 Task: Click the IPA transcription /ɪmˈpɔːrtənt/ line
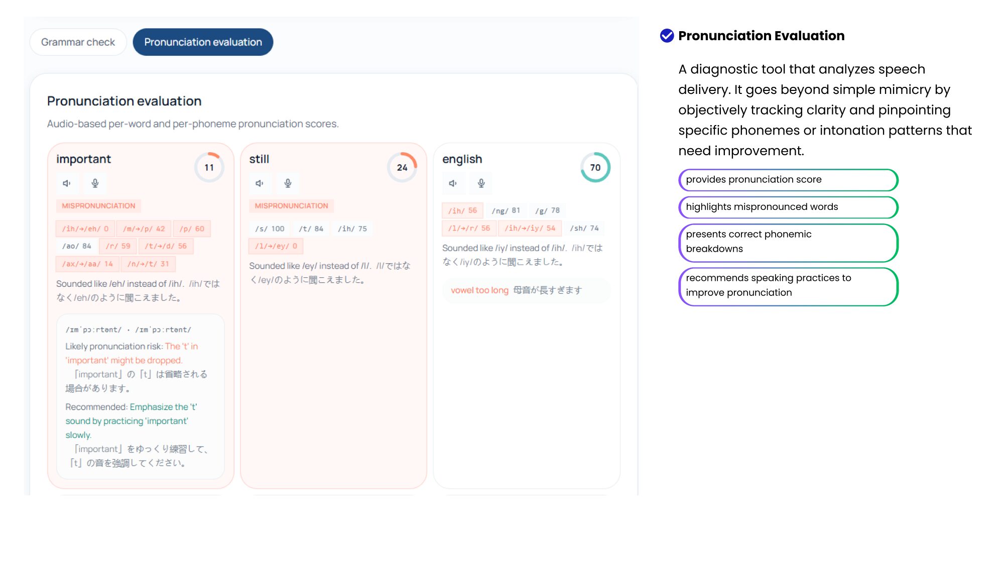click(129, 329)
